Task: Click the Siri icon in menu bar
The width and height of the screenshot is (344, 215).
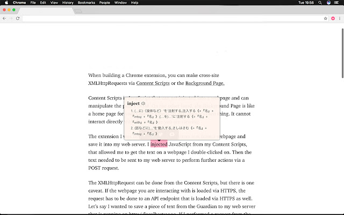Action: 328,3
